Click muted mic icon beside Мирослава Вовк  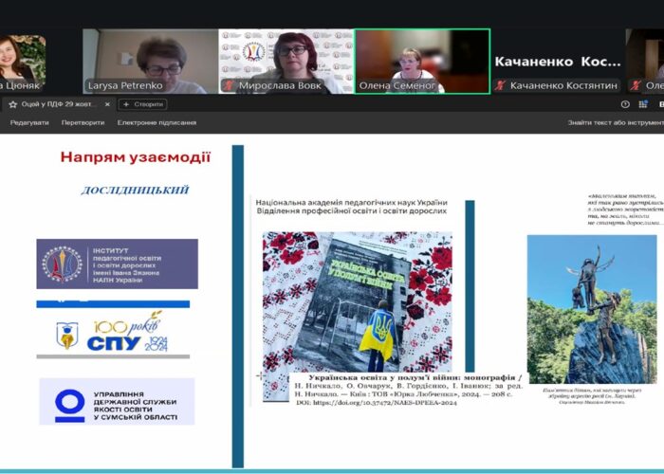pyautogui.click(x=229, y=86)
